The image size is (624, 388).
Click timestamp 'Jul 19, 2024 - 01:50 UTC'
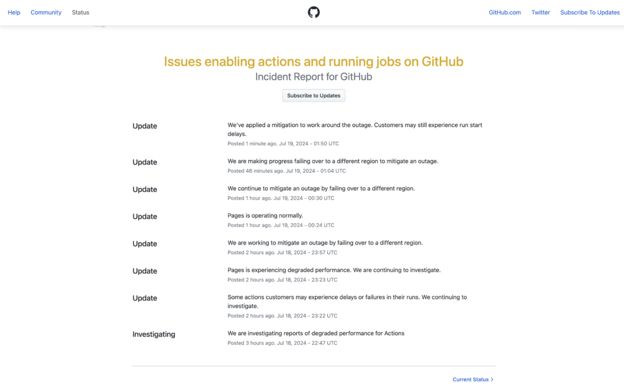309,144
